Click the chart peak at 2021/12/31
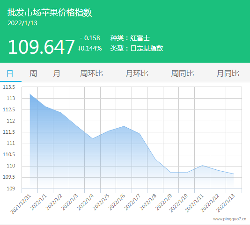 pos(30,94)
